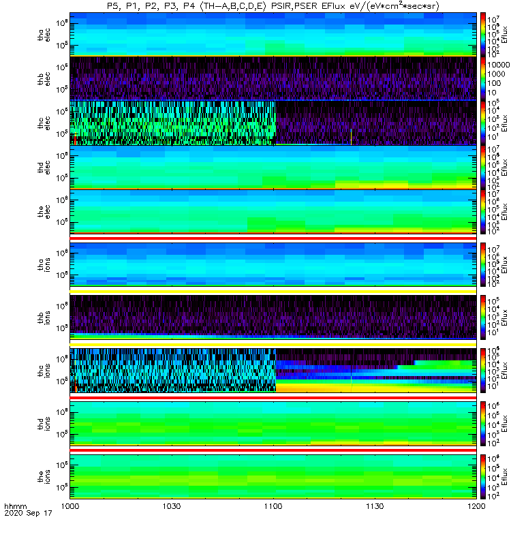Select the "thb elec" y-axis label
This screenshot has height=545, width=511.
(x=44, y=79)
